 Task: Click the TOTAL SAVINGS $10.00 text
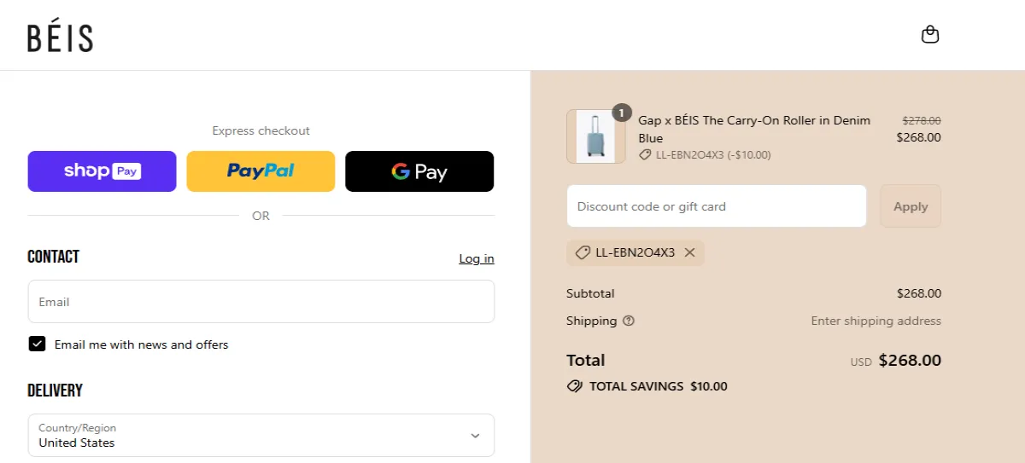point(659,386)
